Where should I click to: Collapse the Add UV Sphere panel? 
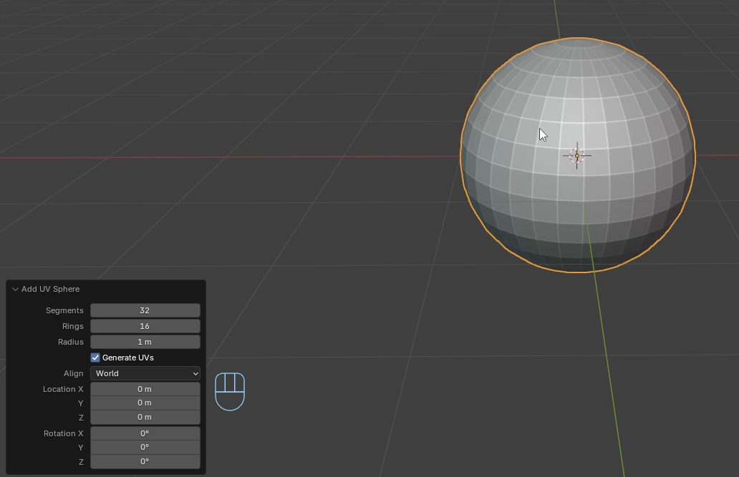point(15,289)
